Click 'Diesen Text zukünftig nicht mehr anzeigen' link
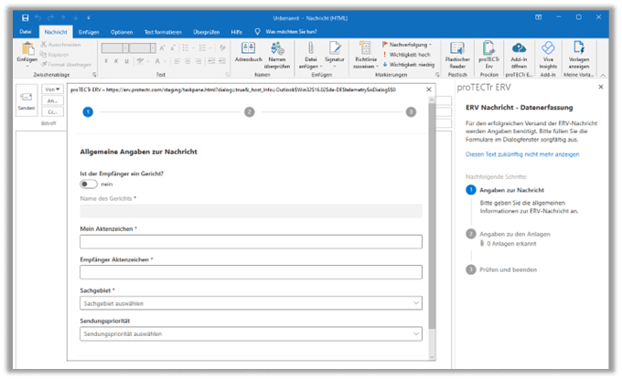 tap(521, 154)
